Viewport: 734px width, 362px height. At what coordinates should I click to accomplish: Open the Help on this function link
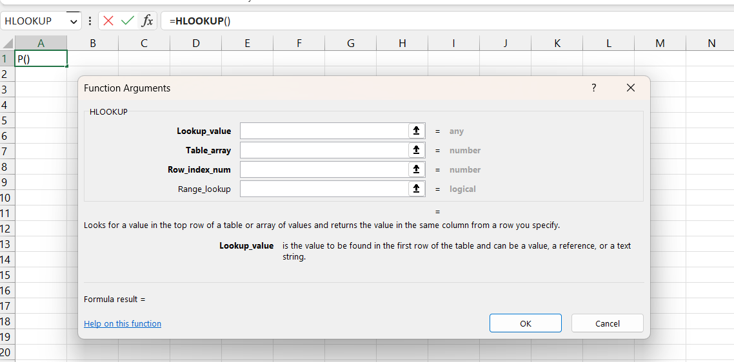coord(123,323)
